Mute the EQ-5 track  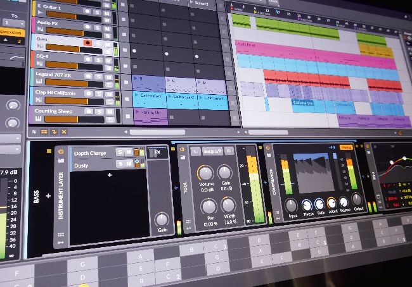point(108,61)
